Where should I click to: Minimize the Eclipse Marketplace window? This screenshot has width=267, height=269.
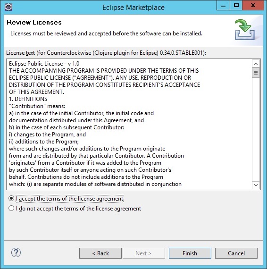point(223,6)
